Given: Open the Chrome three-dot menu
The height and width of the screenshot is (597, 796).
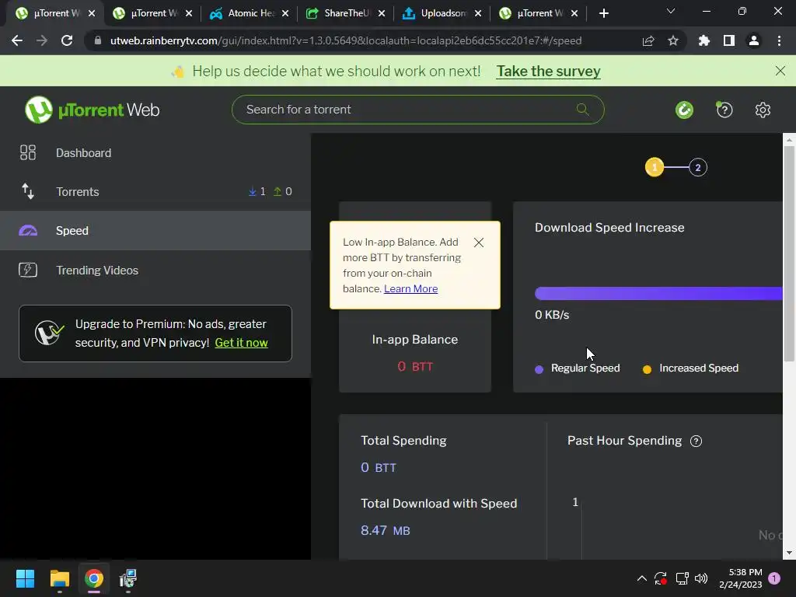Looking at the screenshot, I should (779, 40).
